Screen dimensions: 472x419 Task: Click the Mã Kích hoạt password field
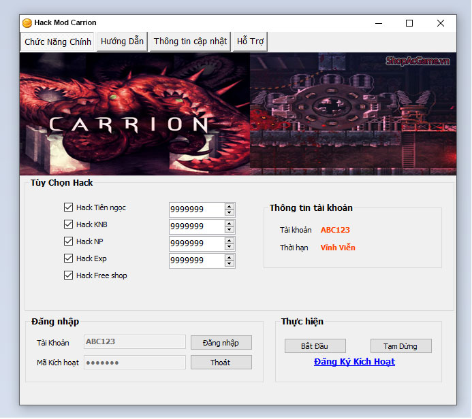pyautogui.click(x=135, y=363)
